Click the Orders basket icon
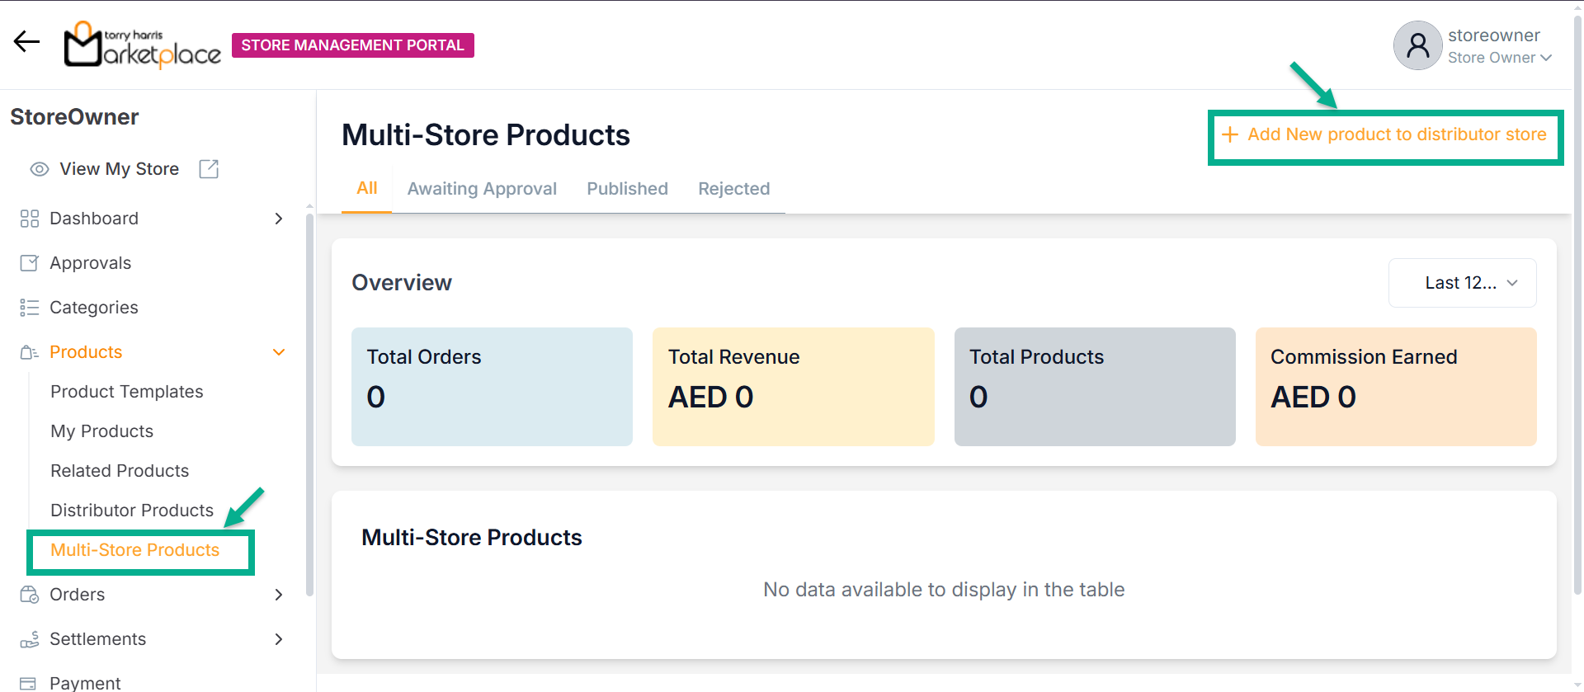Image resolution: width=1584 pixels, height=692 pixels. (x=30, y=595)
